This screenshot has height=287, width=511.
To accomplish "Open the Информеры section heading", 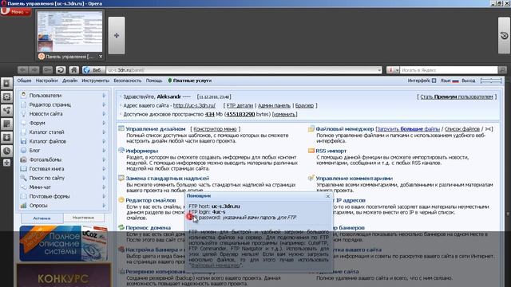I will coord(142,151).
